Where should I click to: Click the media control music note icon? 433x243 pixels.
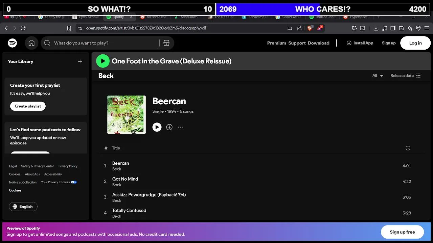[385, 28]
